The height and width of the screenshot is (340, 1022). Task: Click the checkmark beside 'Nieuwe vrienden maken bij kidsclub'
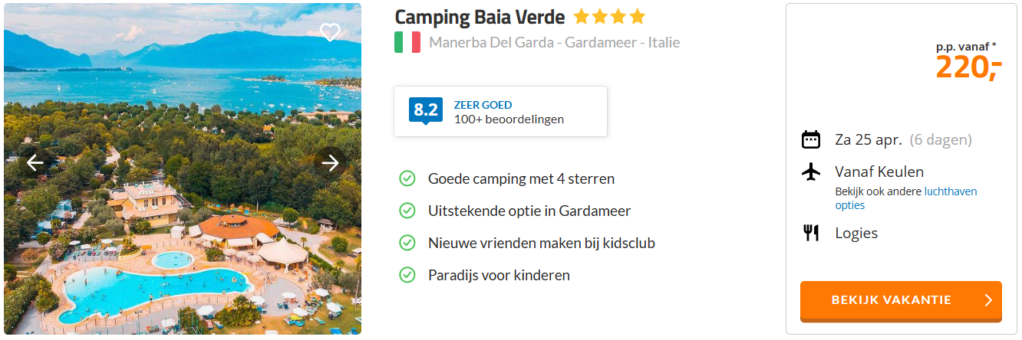[x=407, y=243]
